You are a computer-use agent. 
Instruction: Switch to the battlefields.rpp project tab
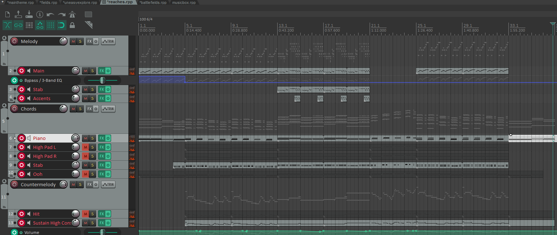(153, 3)
